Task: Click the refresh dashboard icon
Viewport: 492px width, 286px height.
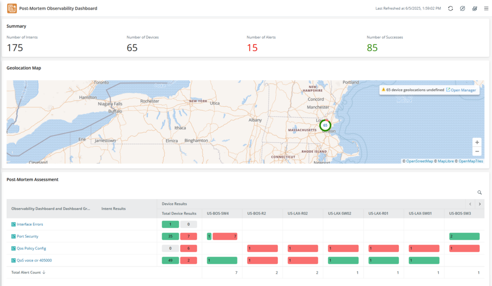Action: click(x=450, y=9)
